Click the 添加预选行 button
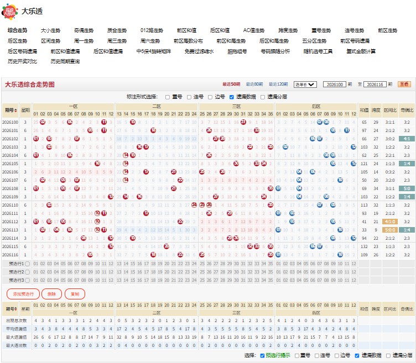416x363 pixels. [23, 294]
